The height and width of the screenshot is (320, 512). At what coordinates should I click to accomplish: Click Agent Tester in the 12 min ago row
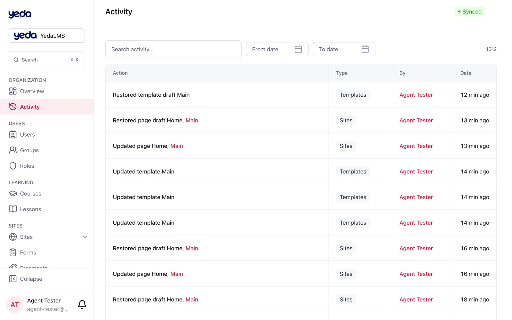(416, 95)
